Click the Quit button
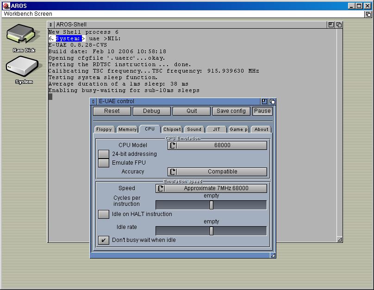Image resolution: width=374 pixels, height=290 pixels. pyautogui.click(x=192, y=111)
